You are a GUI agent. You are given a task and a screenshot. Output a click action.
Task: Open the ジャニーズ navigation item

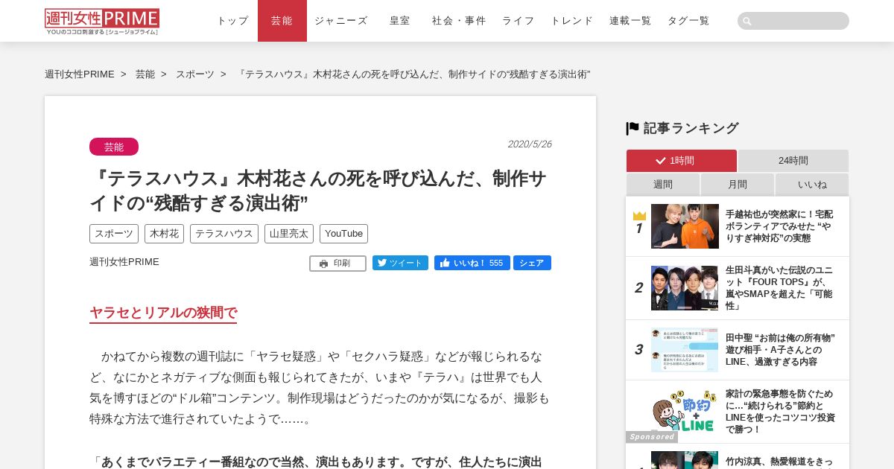[341, 21]
